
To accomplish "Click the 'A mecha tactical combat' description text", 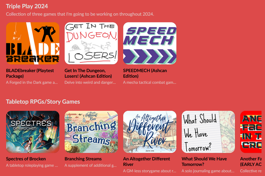I will pos(149,82).
